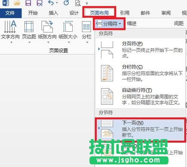Click the 间距 spacing label
Viewport: 187px width, 167px height.
179,23
